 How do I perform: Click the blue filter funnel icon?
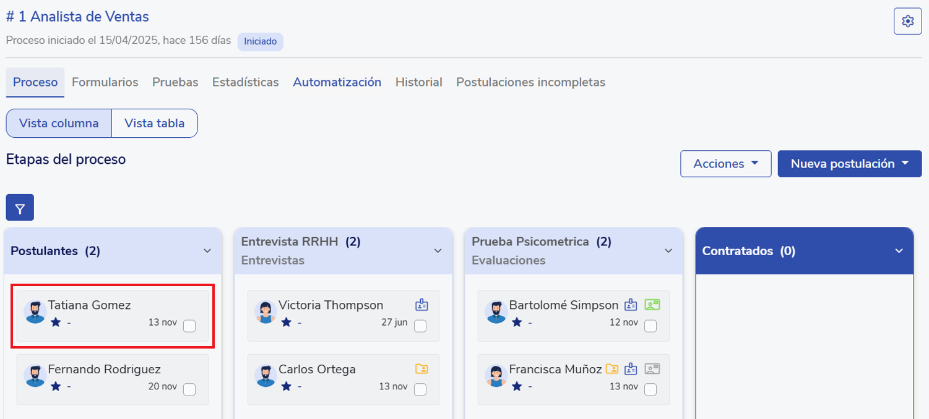tap(20, 208)
